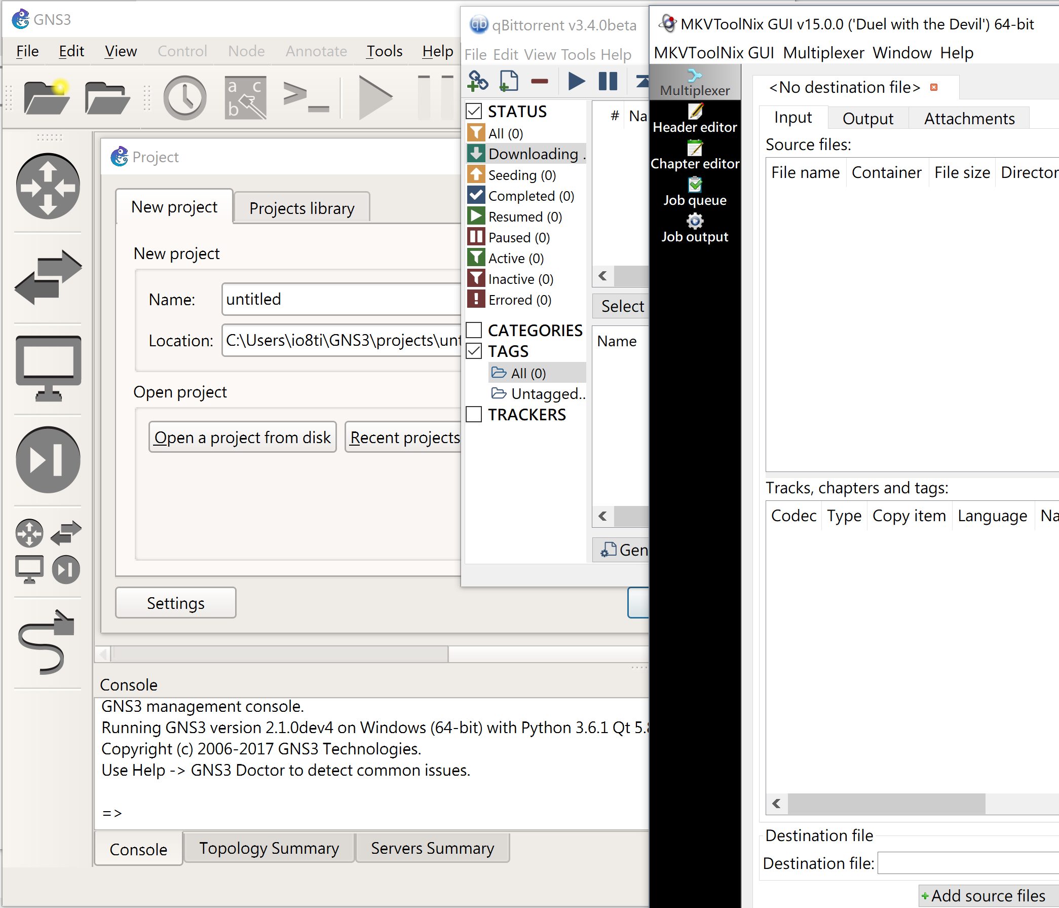The image size is (1059, 908).
Task: Browse routers in GNS3 device sidebar
Action: coord(48,186)
